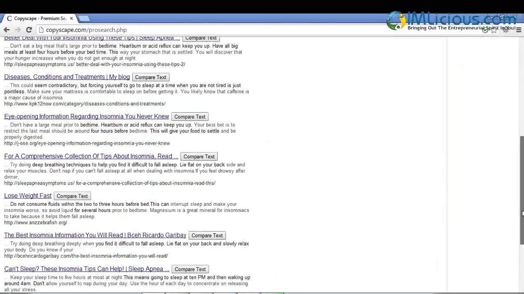Go back with the browser back arrow
Screen dimensions: 524x294
pos(7,30)
